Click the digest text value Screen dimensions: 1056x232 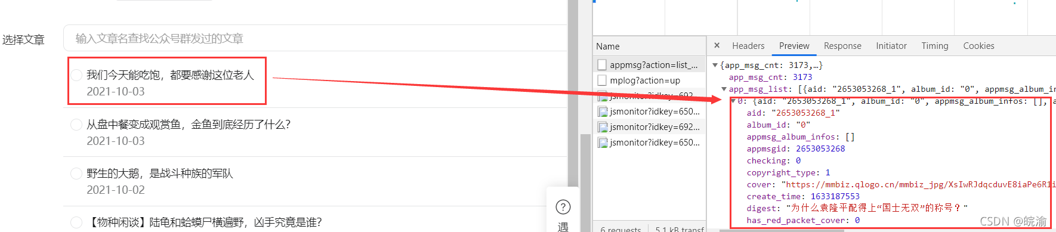tap(877, 208)
